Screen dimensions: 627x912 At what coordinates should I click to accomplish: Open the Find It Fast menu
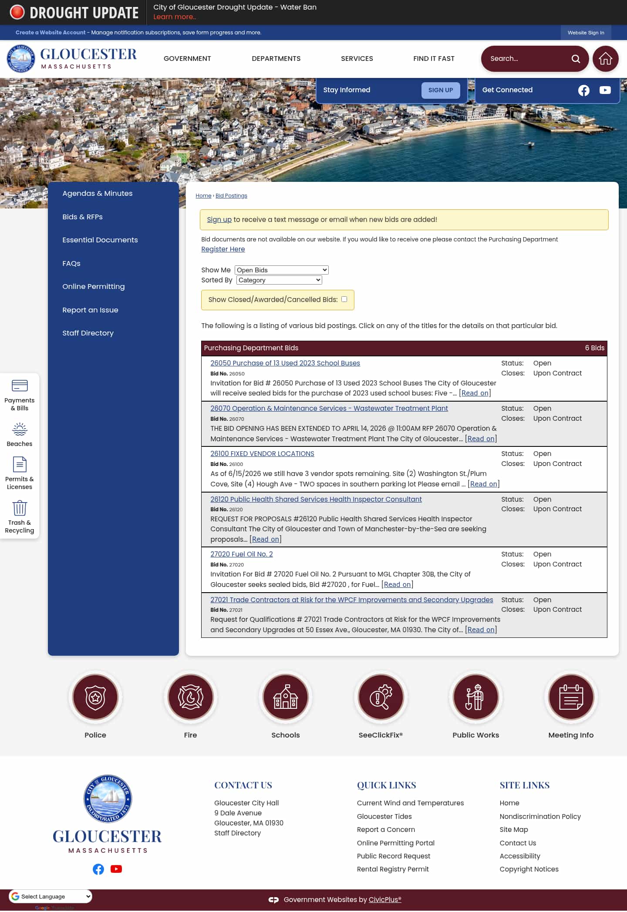[434, 59]
